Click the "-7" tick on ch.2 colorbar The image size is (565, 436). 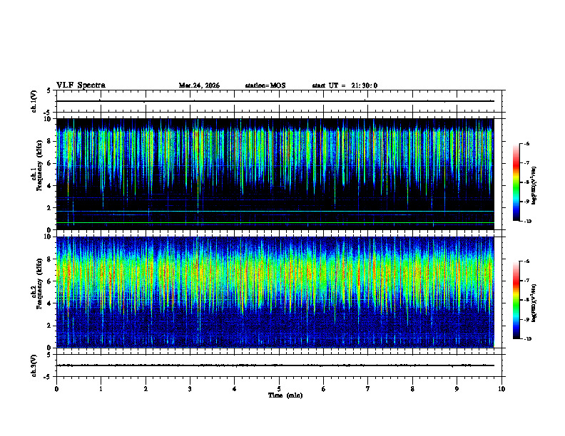tap(526, 281)
